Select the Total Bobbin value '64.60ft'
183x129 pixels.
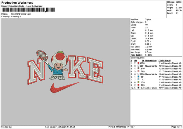pos(148,55)
